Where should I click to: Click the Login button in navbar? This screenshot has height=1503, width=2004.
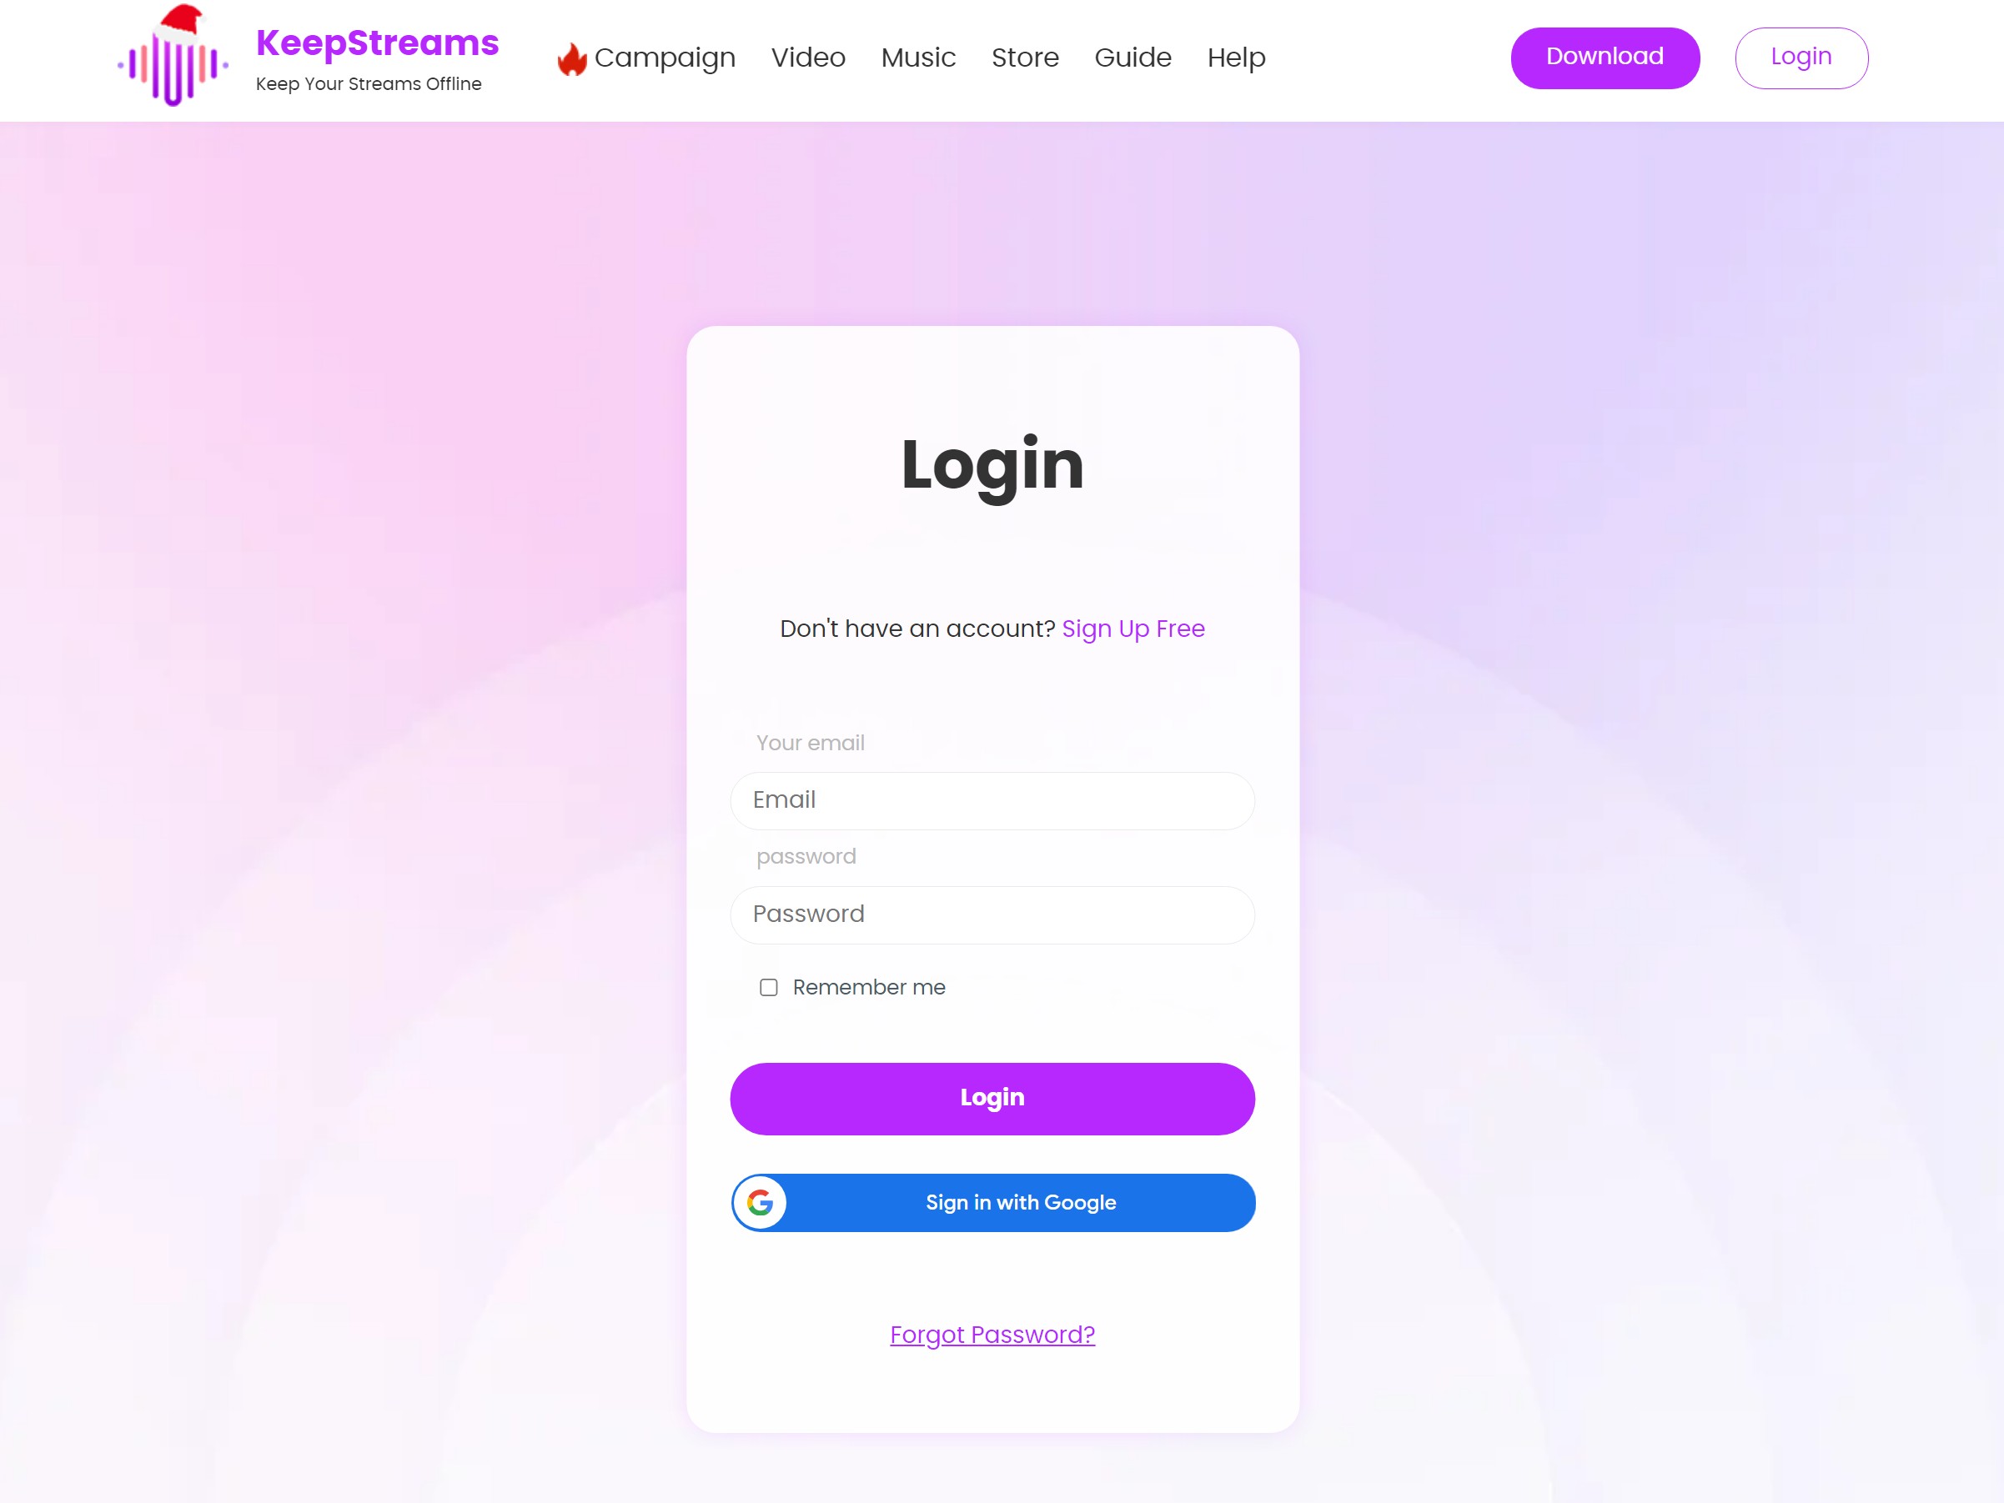[1802, 57]
